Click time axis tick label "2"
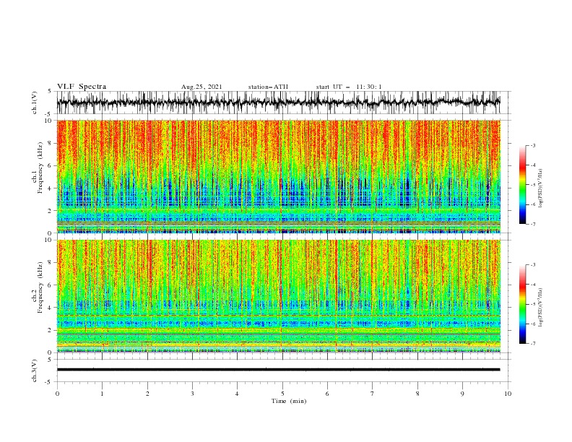This screenshot has height=442, width=572. (x=147, y=394)
